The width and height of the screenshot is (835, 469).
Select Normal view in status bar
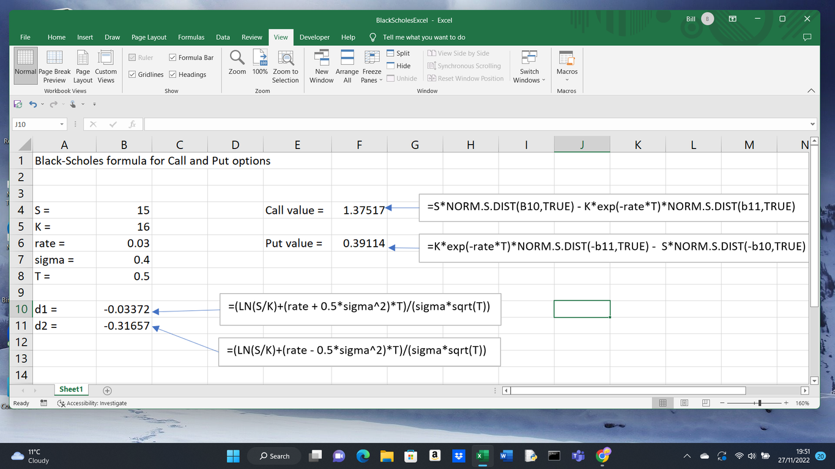pos(662,403)
